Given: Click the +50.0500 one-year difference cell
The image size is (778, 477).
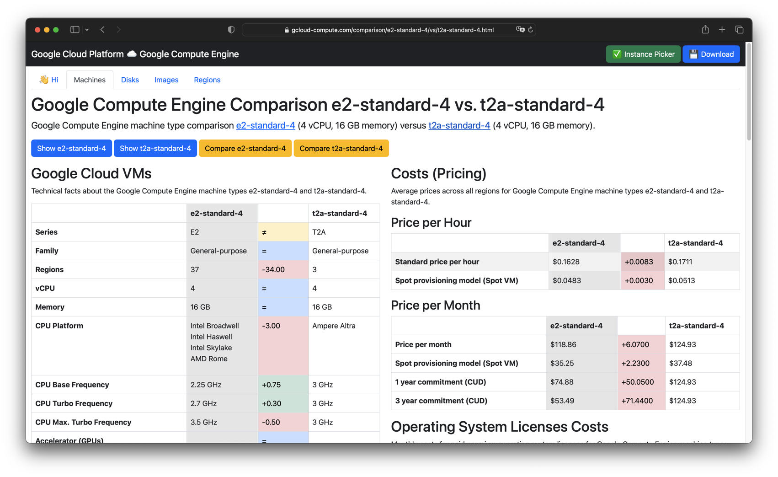Looking at the screenshot, I should (x=641, y=382).
